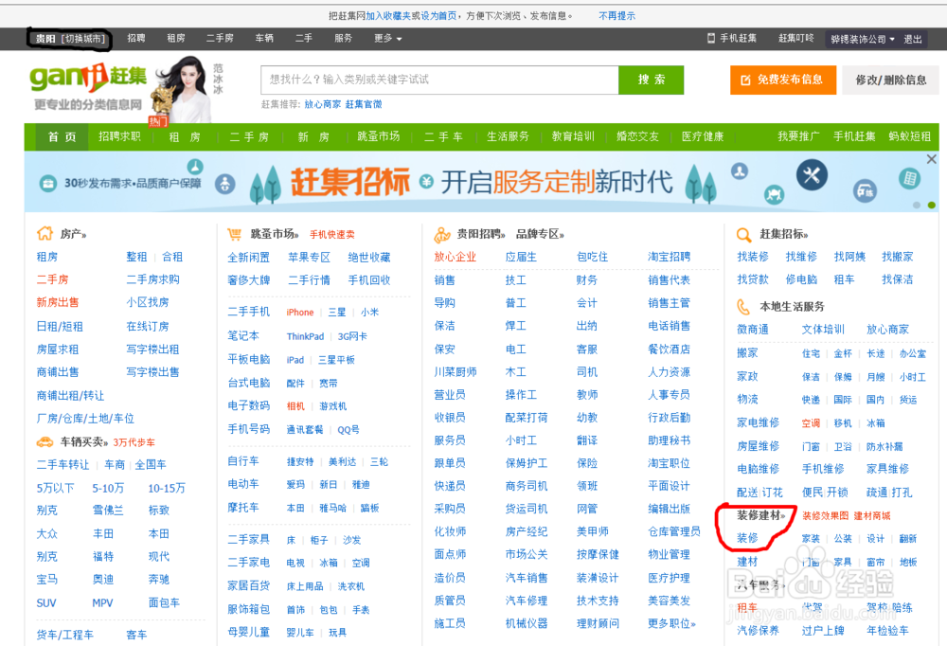Select the green carousel indicator dot
The width and height of the screenshot is (947, 646).
(932, 206)
